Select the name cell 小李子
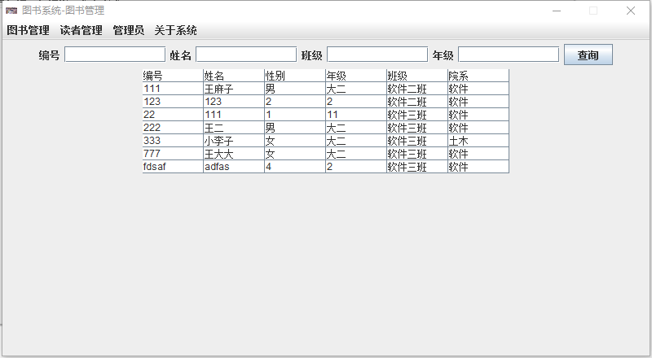This screenshot has height=358, width=652. tap(234, 141)
